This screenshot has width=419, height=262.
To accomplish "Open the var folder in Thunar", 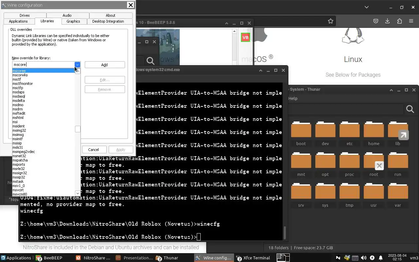I will click(x=398, y=195).
